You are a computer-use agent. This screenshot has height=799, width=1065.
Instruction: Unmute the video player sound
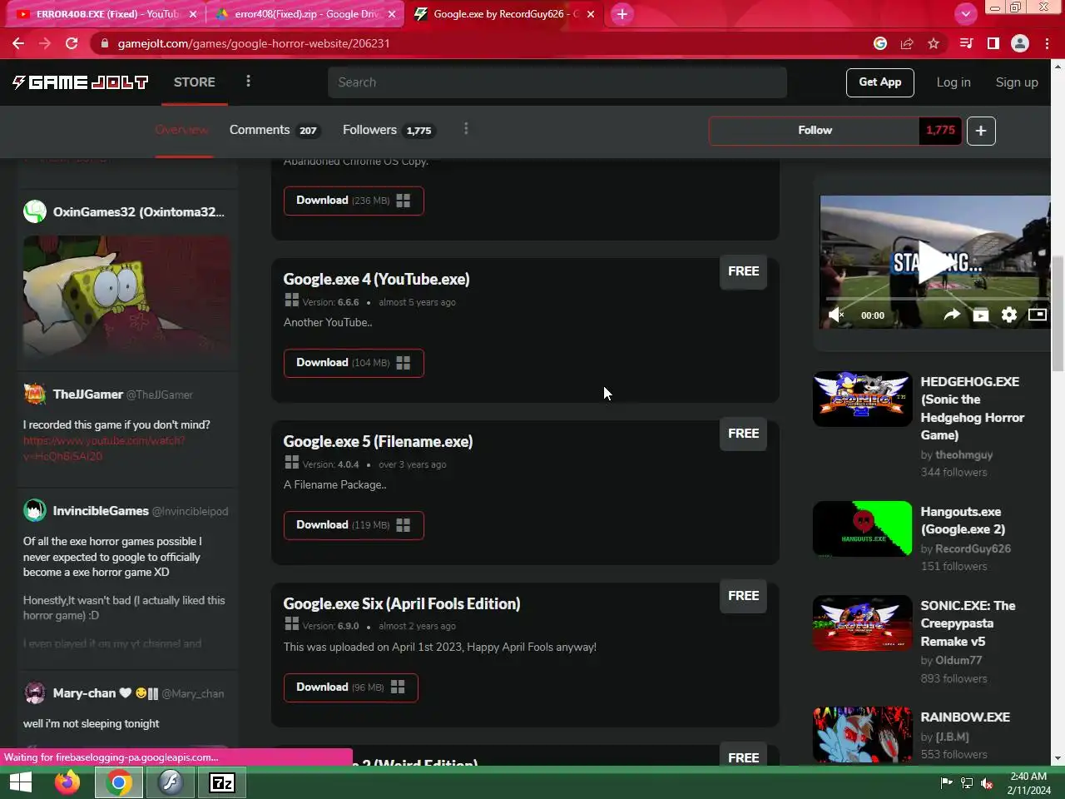836,315
